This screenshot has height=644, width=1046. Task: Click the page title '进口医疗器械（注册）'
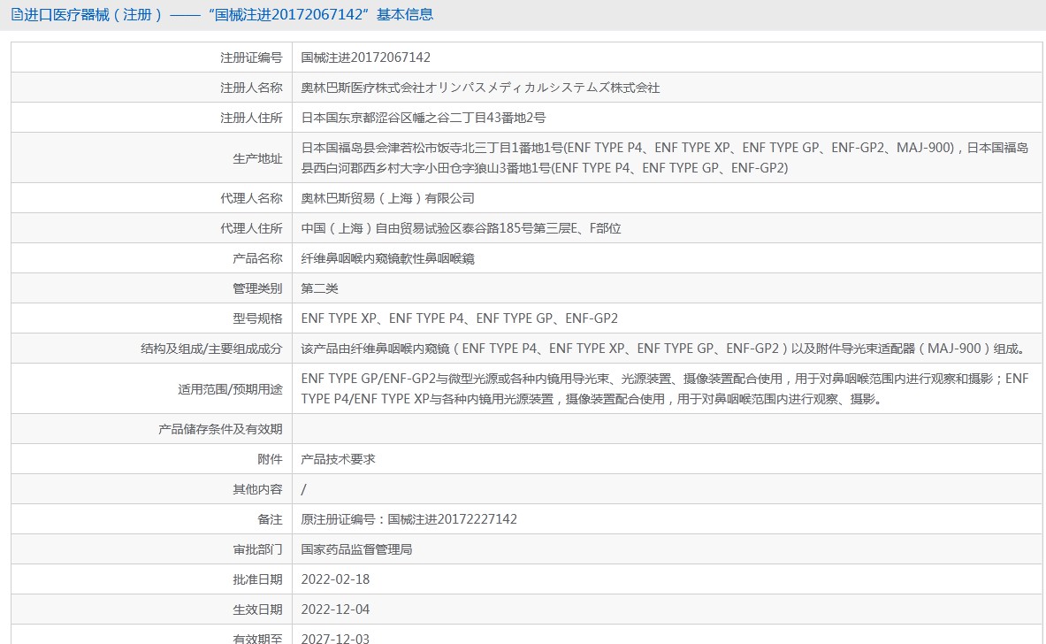94,15
